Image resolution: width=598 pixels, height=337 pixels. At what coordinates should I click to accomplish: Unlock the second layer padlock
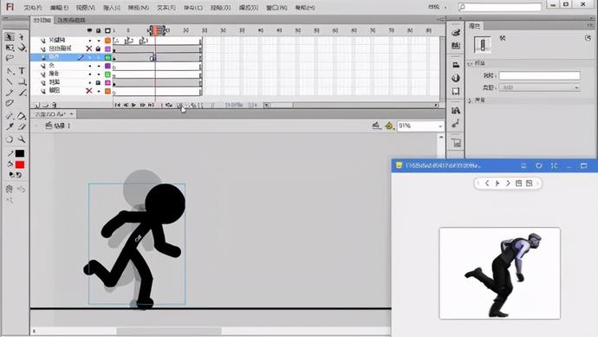99,49
